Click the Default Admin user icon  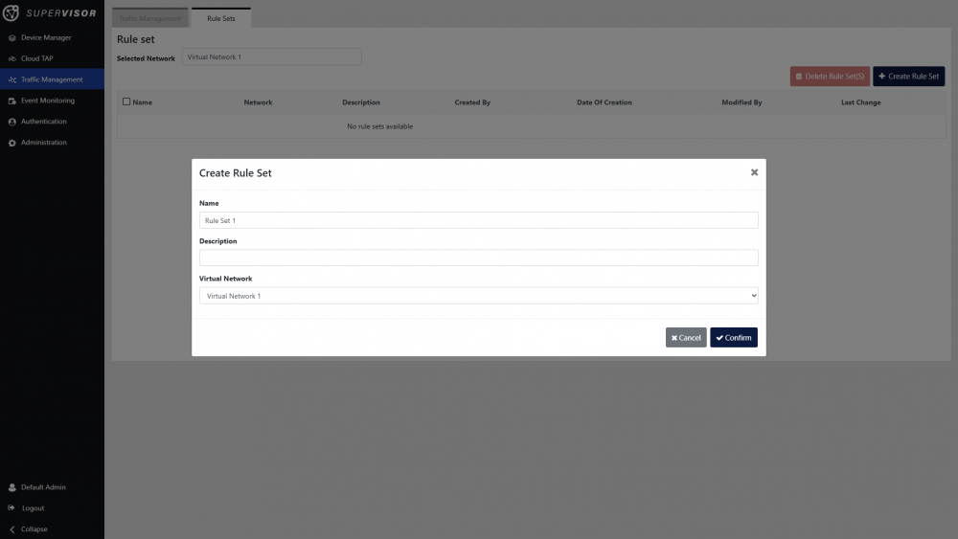coord(11,487)
